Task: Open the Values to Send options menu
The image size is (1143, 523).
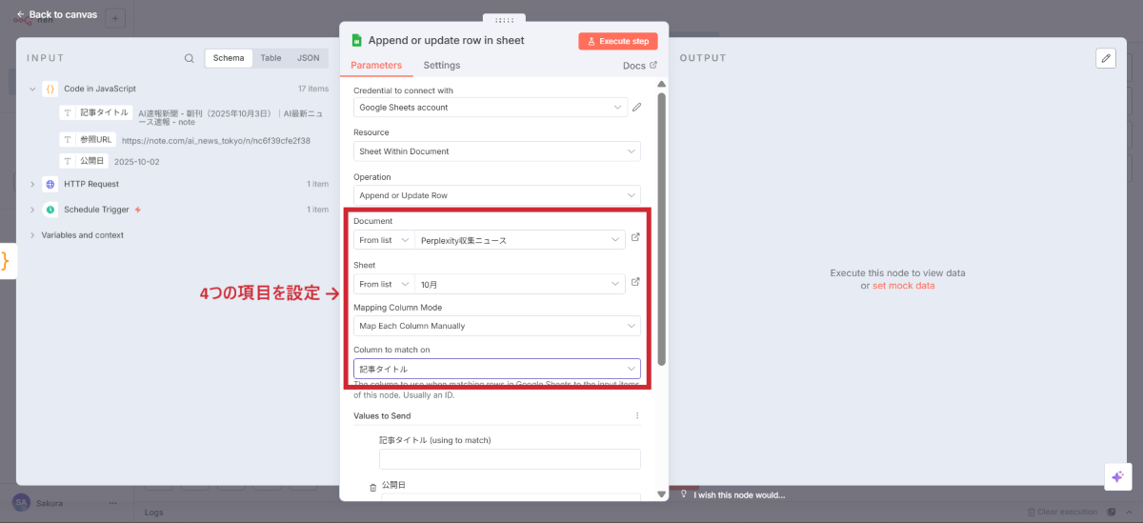Action: [637, 415]
